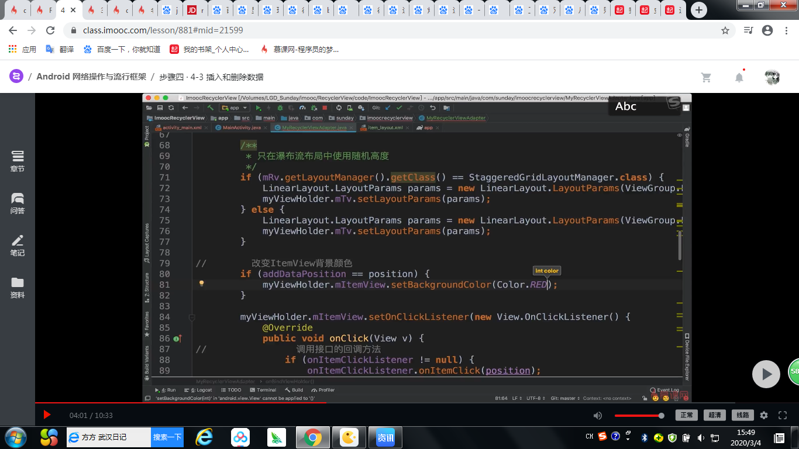Open Terminal tool window in video IDE
799x449 pixels.
[x=263, y=390]
